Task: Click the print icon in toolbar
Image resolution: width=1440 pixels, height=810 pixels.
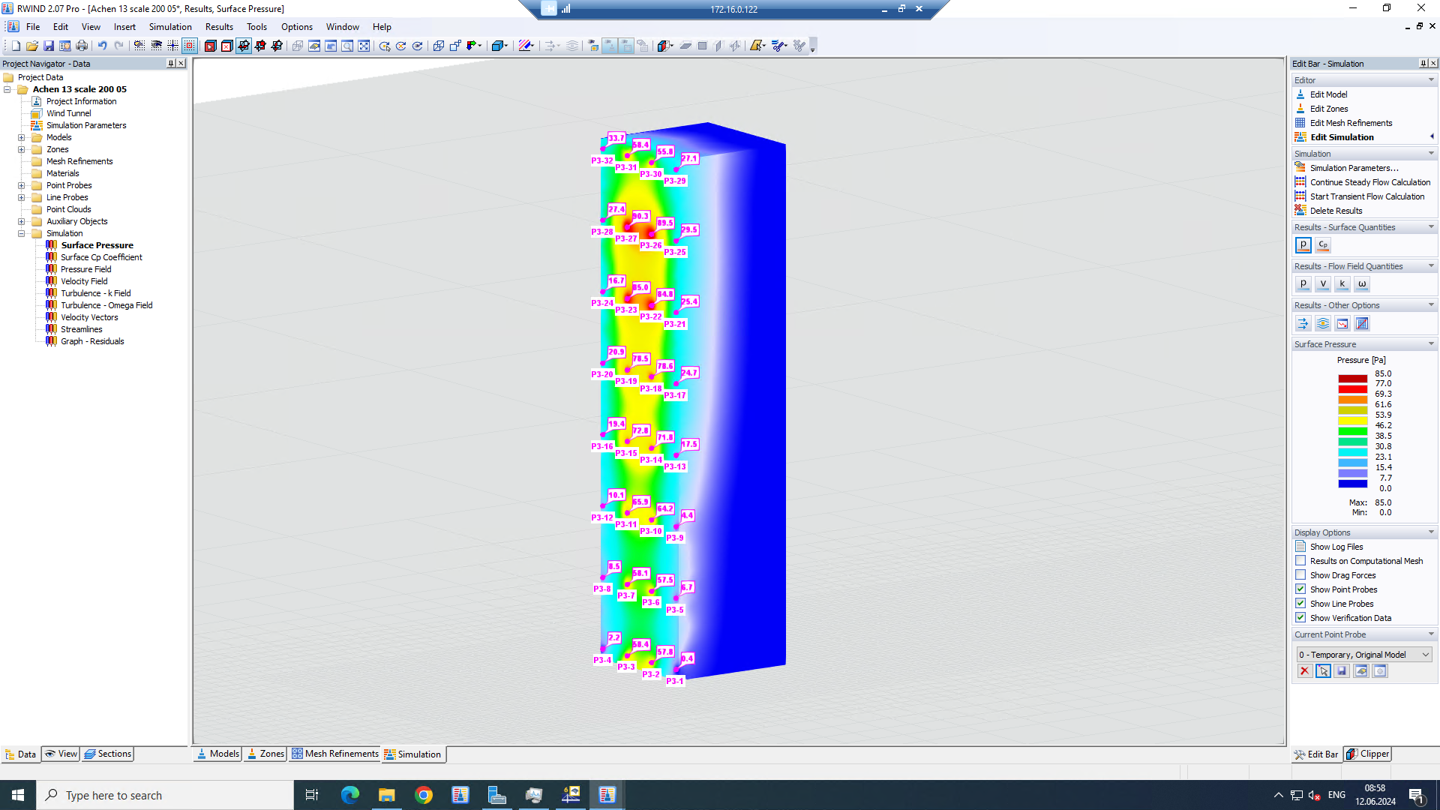Action: [x=82, y=46]
